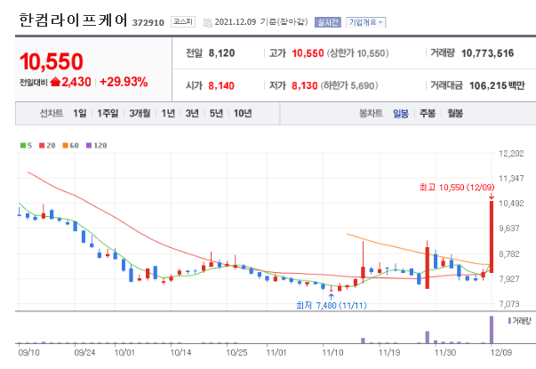
Task: Select the 1주일 line chart tab
Action: coord(108,113)
